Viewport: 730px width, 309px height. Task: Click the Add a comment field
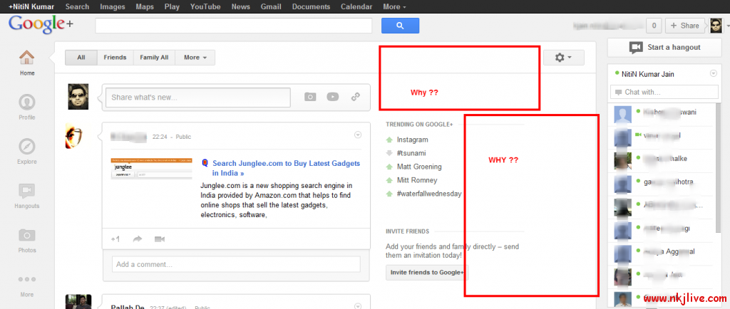(236, 264)
